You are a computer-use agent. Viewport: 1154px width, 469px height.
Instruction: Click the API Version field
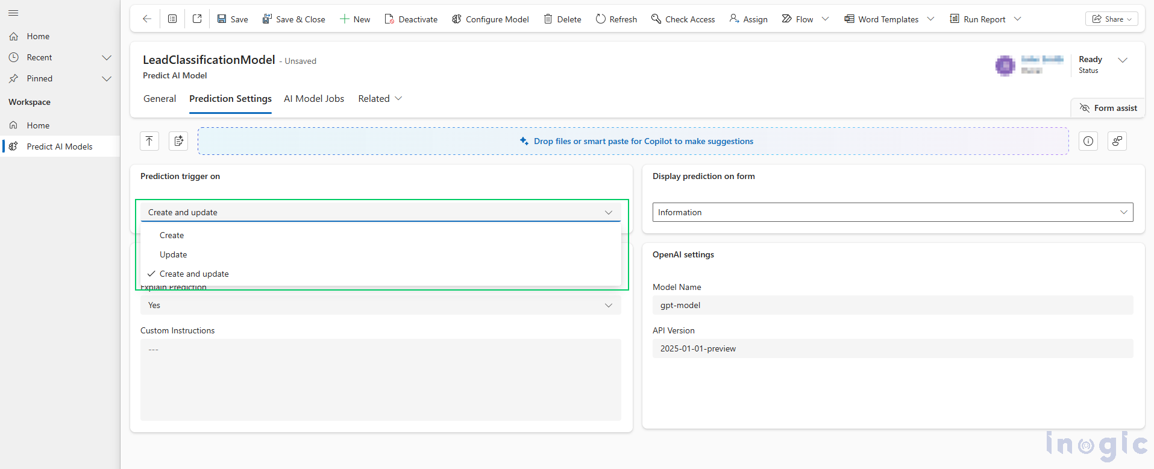click(x=892, y=348)
